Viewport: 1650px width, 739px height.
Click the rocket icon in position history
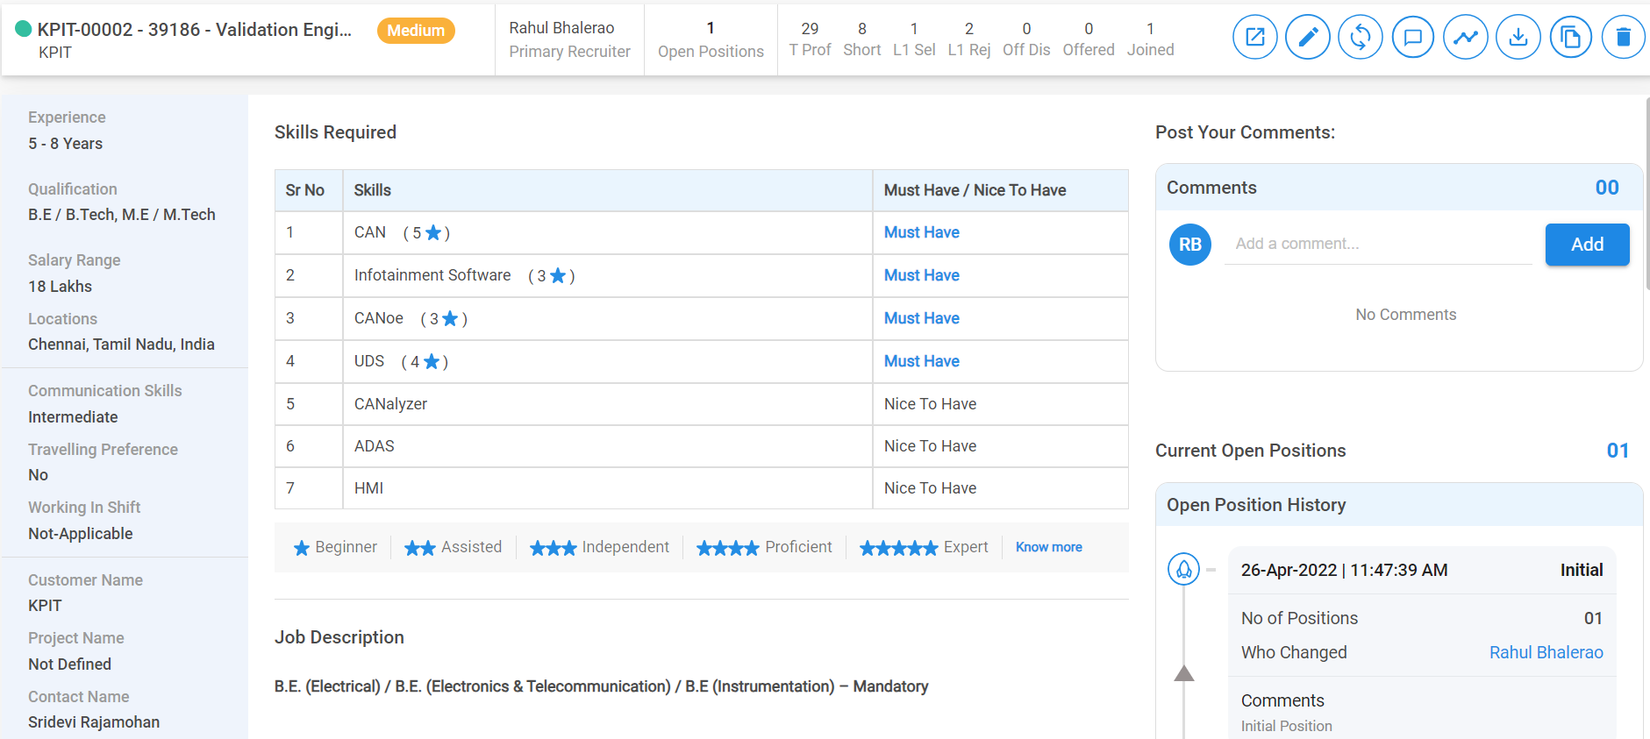click(x=1183, y=570)
